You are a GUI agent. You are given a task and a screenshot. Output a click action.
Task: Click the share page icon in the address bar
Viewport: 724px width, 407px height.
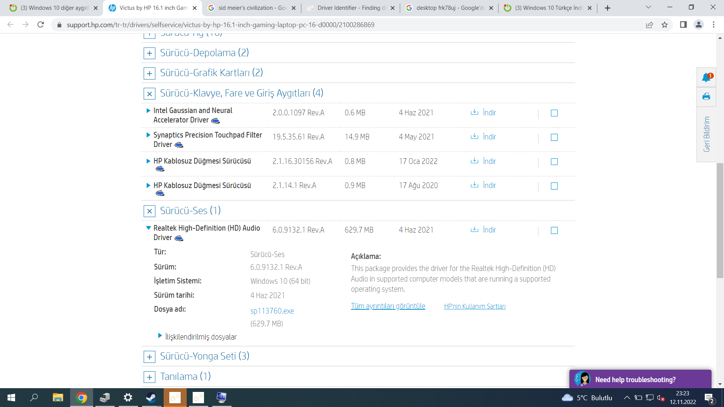(x=649, y=25)
